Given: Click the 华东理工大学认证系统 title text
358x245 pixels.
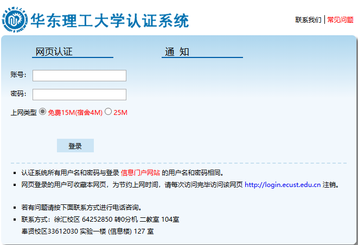Looking at the screenshot, I should click(x=110, y=21).
